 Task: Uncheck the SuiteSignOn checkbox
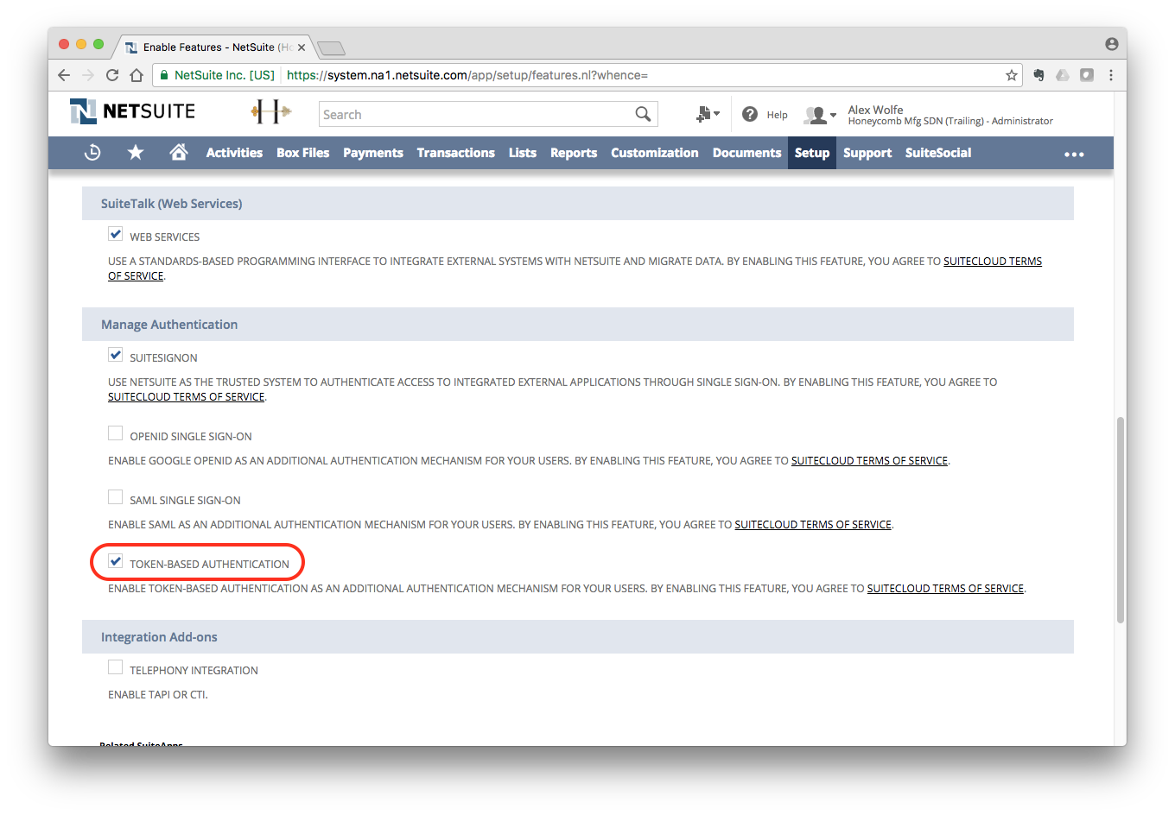(115, 354)
